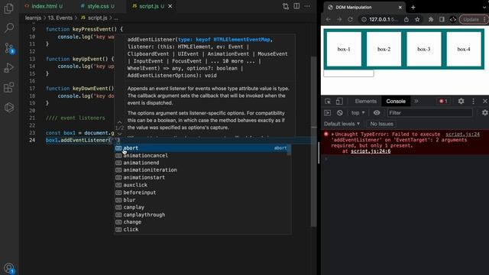Select the script.js editor tab
The width and height of the screenshot is (489, 275).
pos(149,6)
